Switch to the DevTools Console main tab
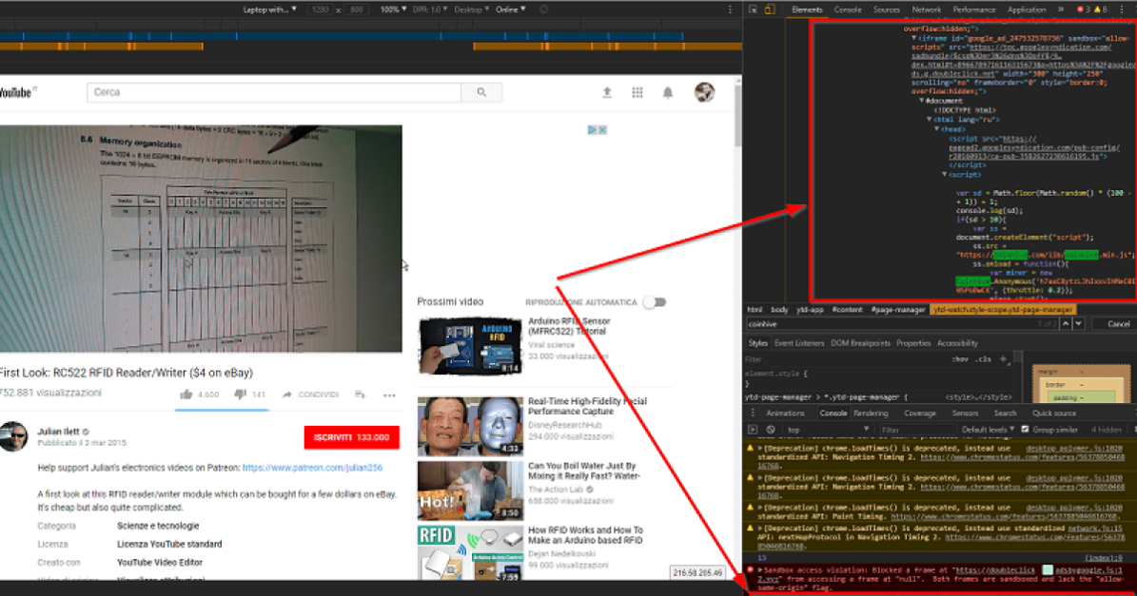Viewport: 1137px width, 596px height. tap(848, 10)
